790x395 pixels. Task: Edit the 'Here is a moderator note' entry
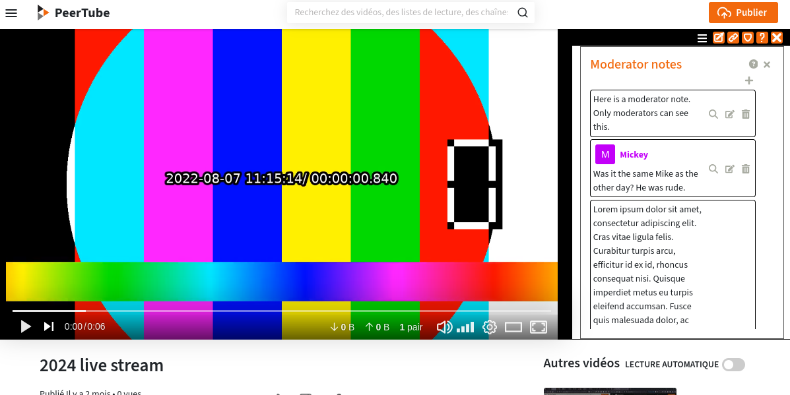point(729,114)
